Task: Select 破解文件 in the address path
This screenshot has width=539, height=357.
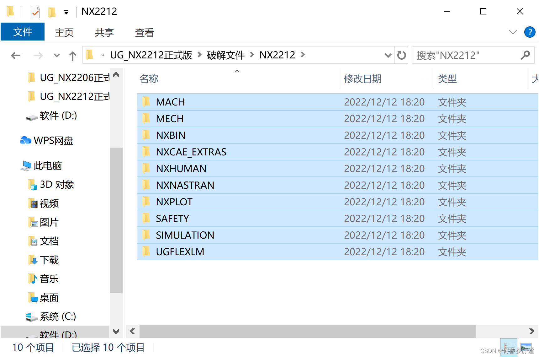Action: 225,55
